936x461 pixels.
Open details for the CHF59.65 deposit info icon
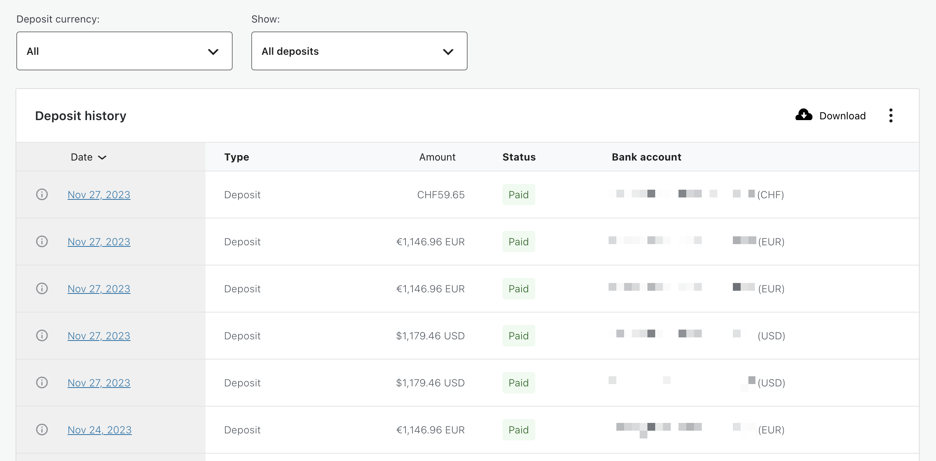[x=42, y=194]
